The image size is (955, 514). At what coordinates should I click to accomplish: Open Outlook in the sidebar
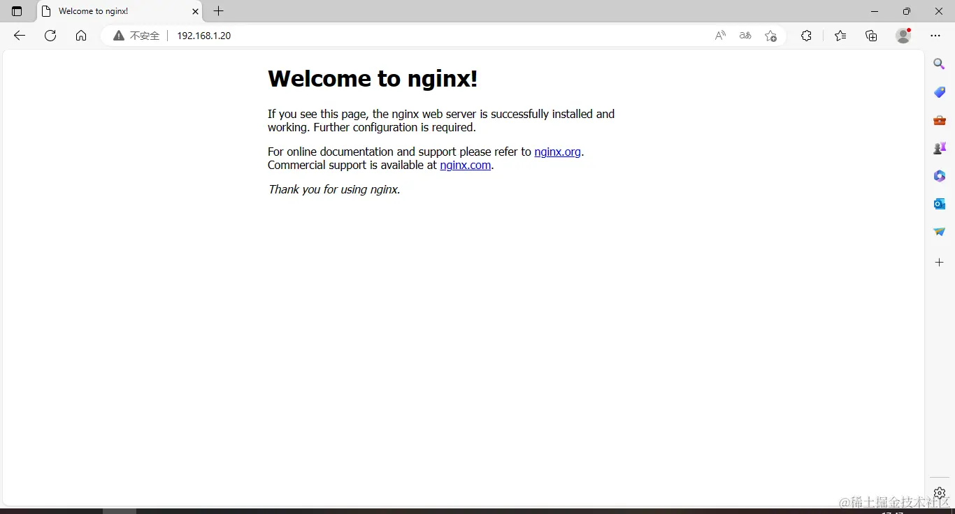pyautogui.click(x=940, y=204)
